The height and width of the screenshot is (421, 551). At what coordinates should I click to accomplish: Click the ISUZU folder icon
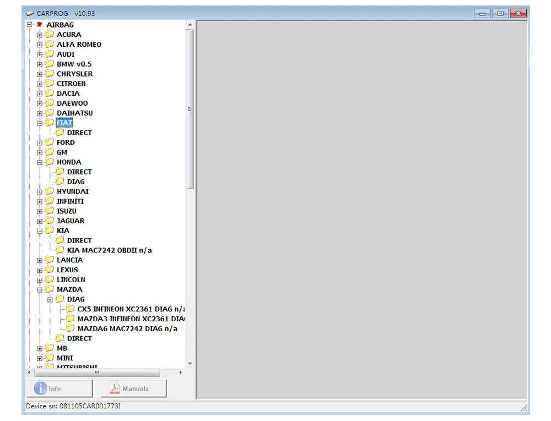50,210
